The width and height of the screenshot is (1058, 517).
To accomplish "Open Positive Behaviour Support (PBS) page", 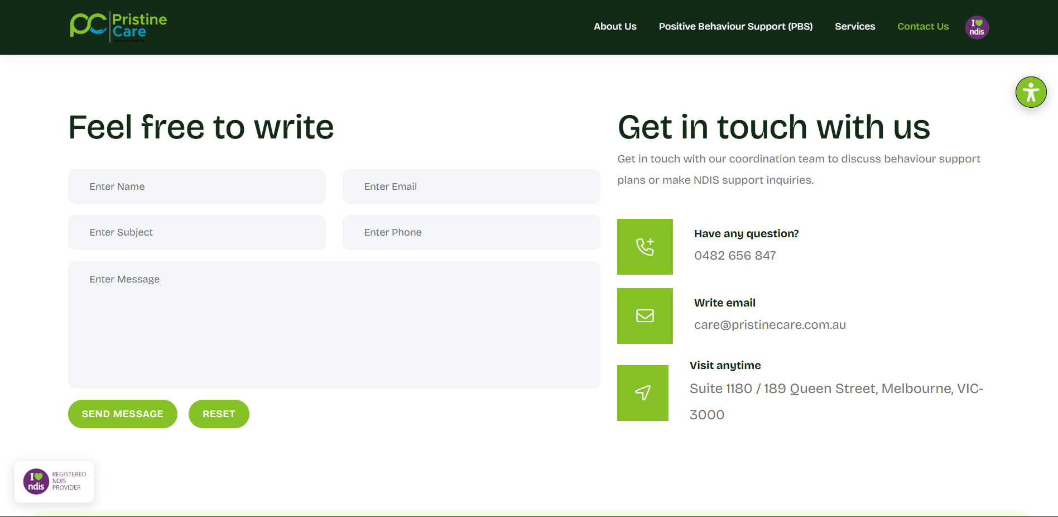I will [x=735, y=26].
